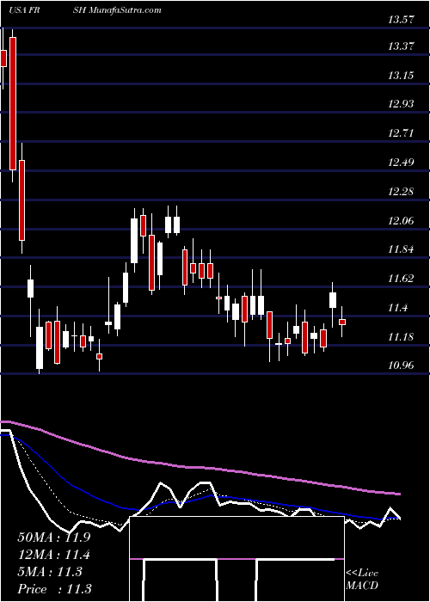The height and width of the screenshot is (602, 430).
Task: Click the 50MA : 11.9 readout
Action: tap(53, 537)
